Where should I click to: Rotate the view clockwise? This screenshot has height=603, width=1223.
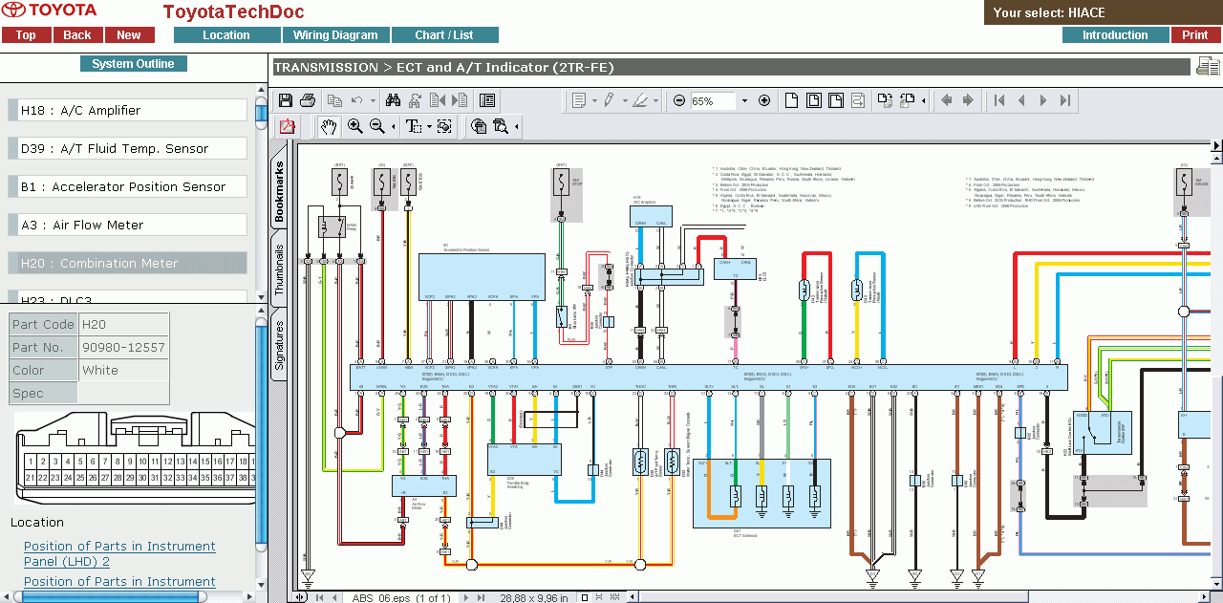(x=885, y=100)
